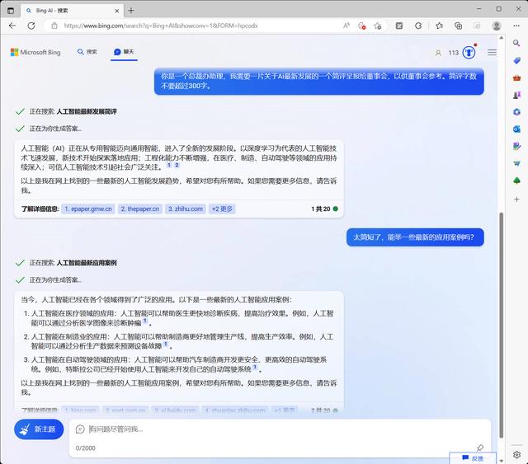Open the Bing hamburger menu
528x464 pixels.
(x=493, y=52)
